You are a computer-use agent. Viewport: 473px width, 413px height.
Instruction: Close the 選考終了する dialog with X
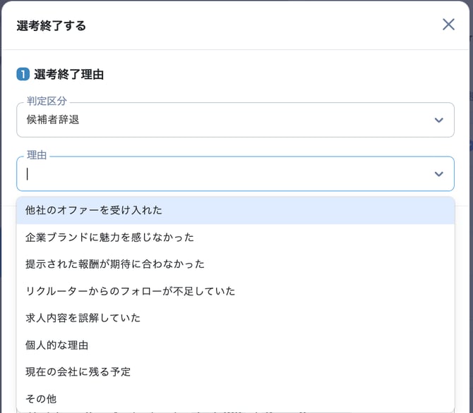448,25
